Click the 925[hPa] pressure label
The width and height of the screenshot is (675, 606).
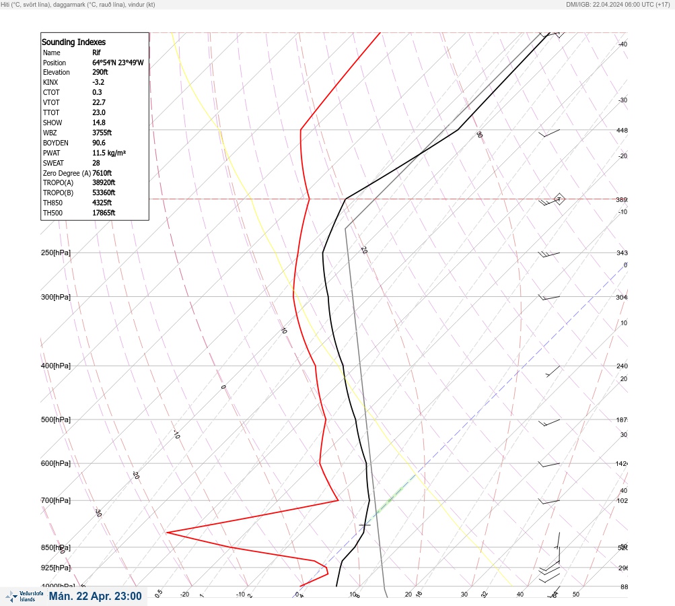56,568
